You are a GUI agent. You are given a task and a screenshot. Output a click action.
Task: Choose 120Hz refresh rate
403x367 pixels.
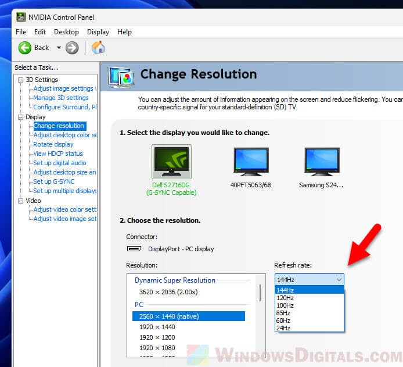tap(310, 298)
